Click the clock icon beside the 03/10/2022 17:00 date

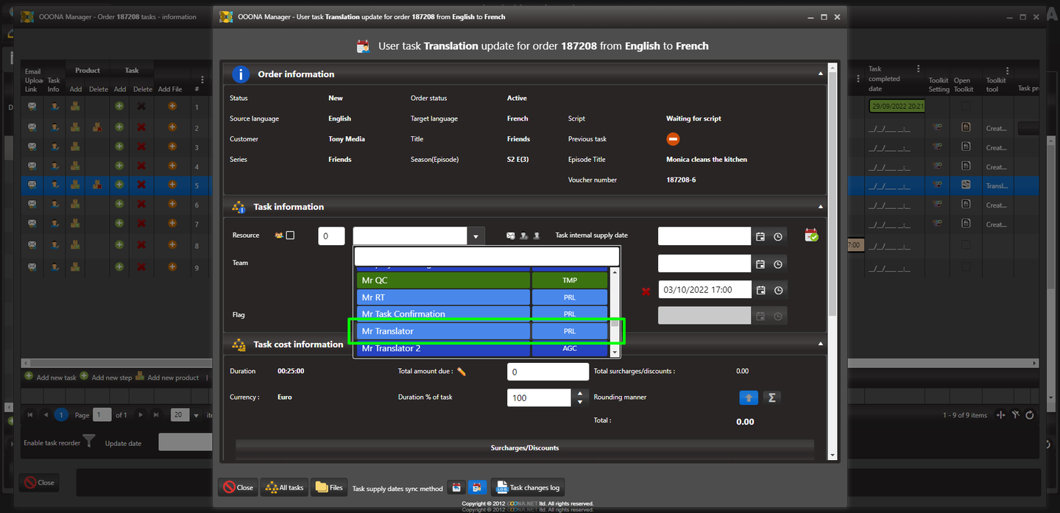(x=778, y=290)
